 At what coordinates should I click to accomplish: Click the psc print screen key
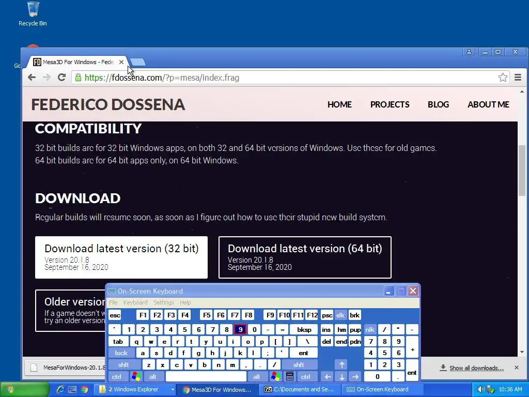pos(326,315)
